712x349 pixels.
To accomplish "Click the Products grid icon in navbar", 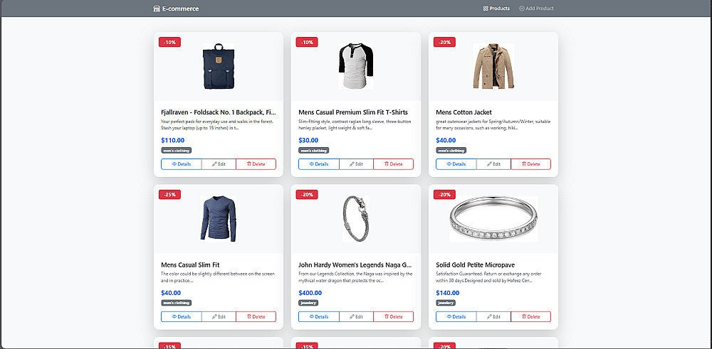I will (486, 9).
